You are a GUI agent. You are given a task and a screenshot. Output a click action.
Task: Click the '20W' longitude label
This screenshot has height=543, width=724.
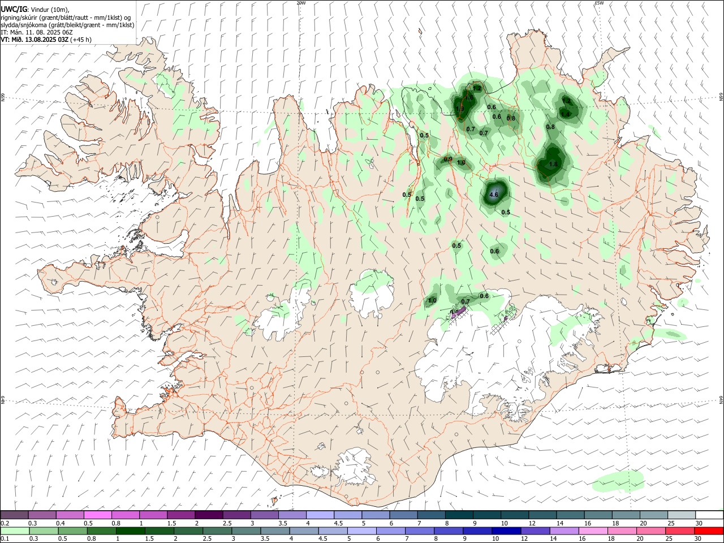(301, 3)
